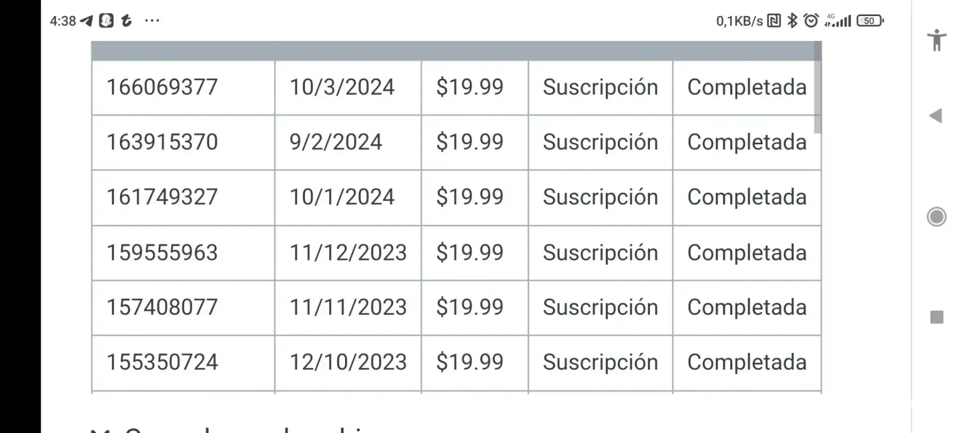Image resolution: width=963 pixels, height=433 pixels.
Task: Tap the alarm clock status icon
Action: coord(811,21)
